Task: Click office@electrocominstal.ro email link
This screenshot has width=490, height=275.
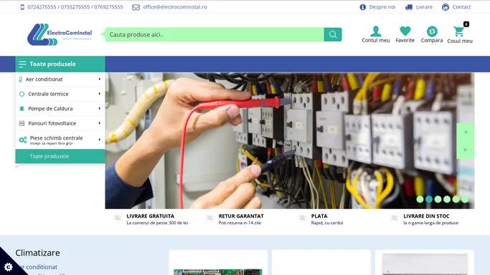Action: [175, 7]
